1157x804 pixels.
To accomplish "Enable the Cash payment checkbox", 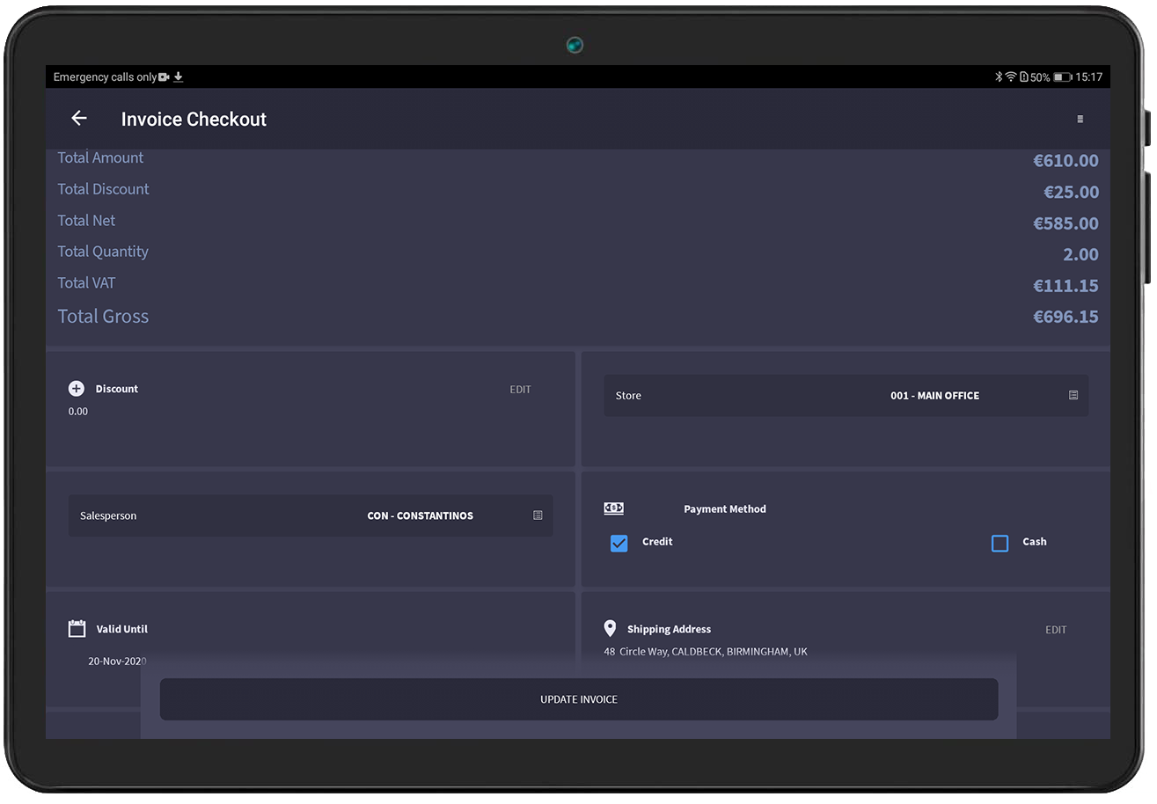I will pyautogui.click(x=1000, y=543).
